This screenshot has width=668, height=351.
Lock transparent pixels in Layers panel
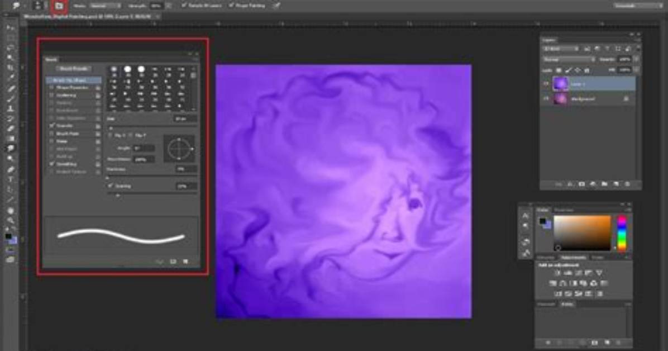[x=559, y=70]
